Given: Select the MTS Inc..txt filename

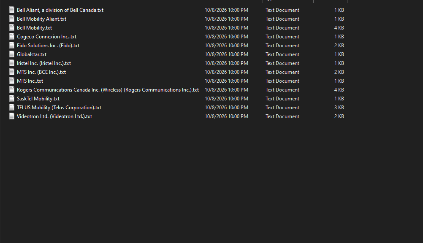Looking at the screenshot, I should tap(30, 81).
